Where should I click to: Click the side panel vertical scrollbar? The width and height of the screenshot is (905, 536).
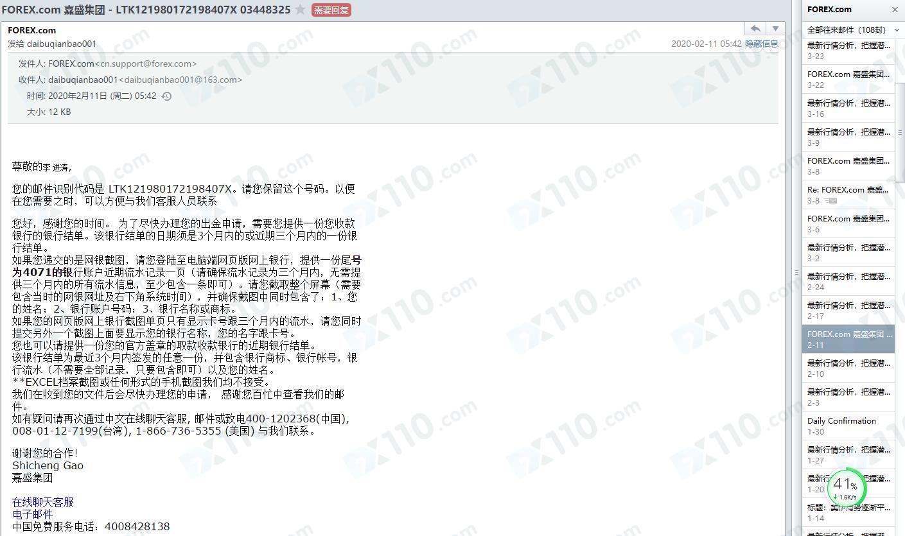899,132
